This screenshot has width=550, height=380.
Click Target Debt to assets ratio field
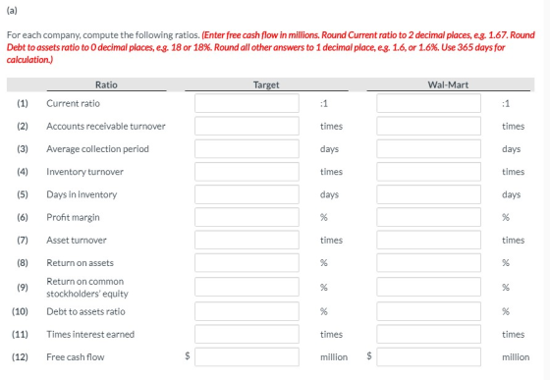(247, 311)
